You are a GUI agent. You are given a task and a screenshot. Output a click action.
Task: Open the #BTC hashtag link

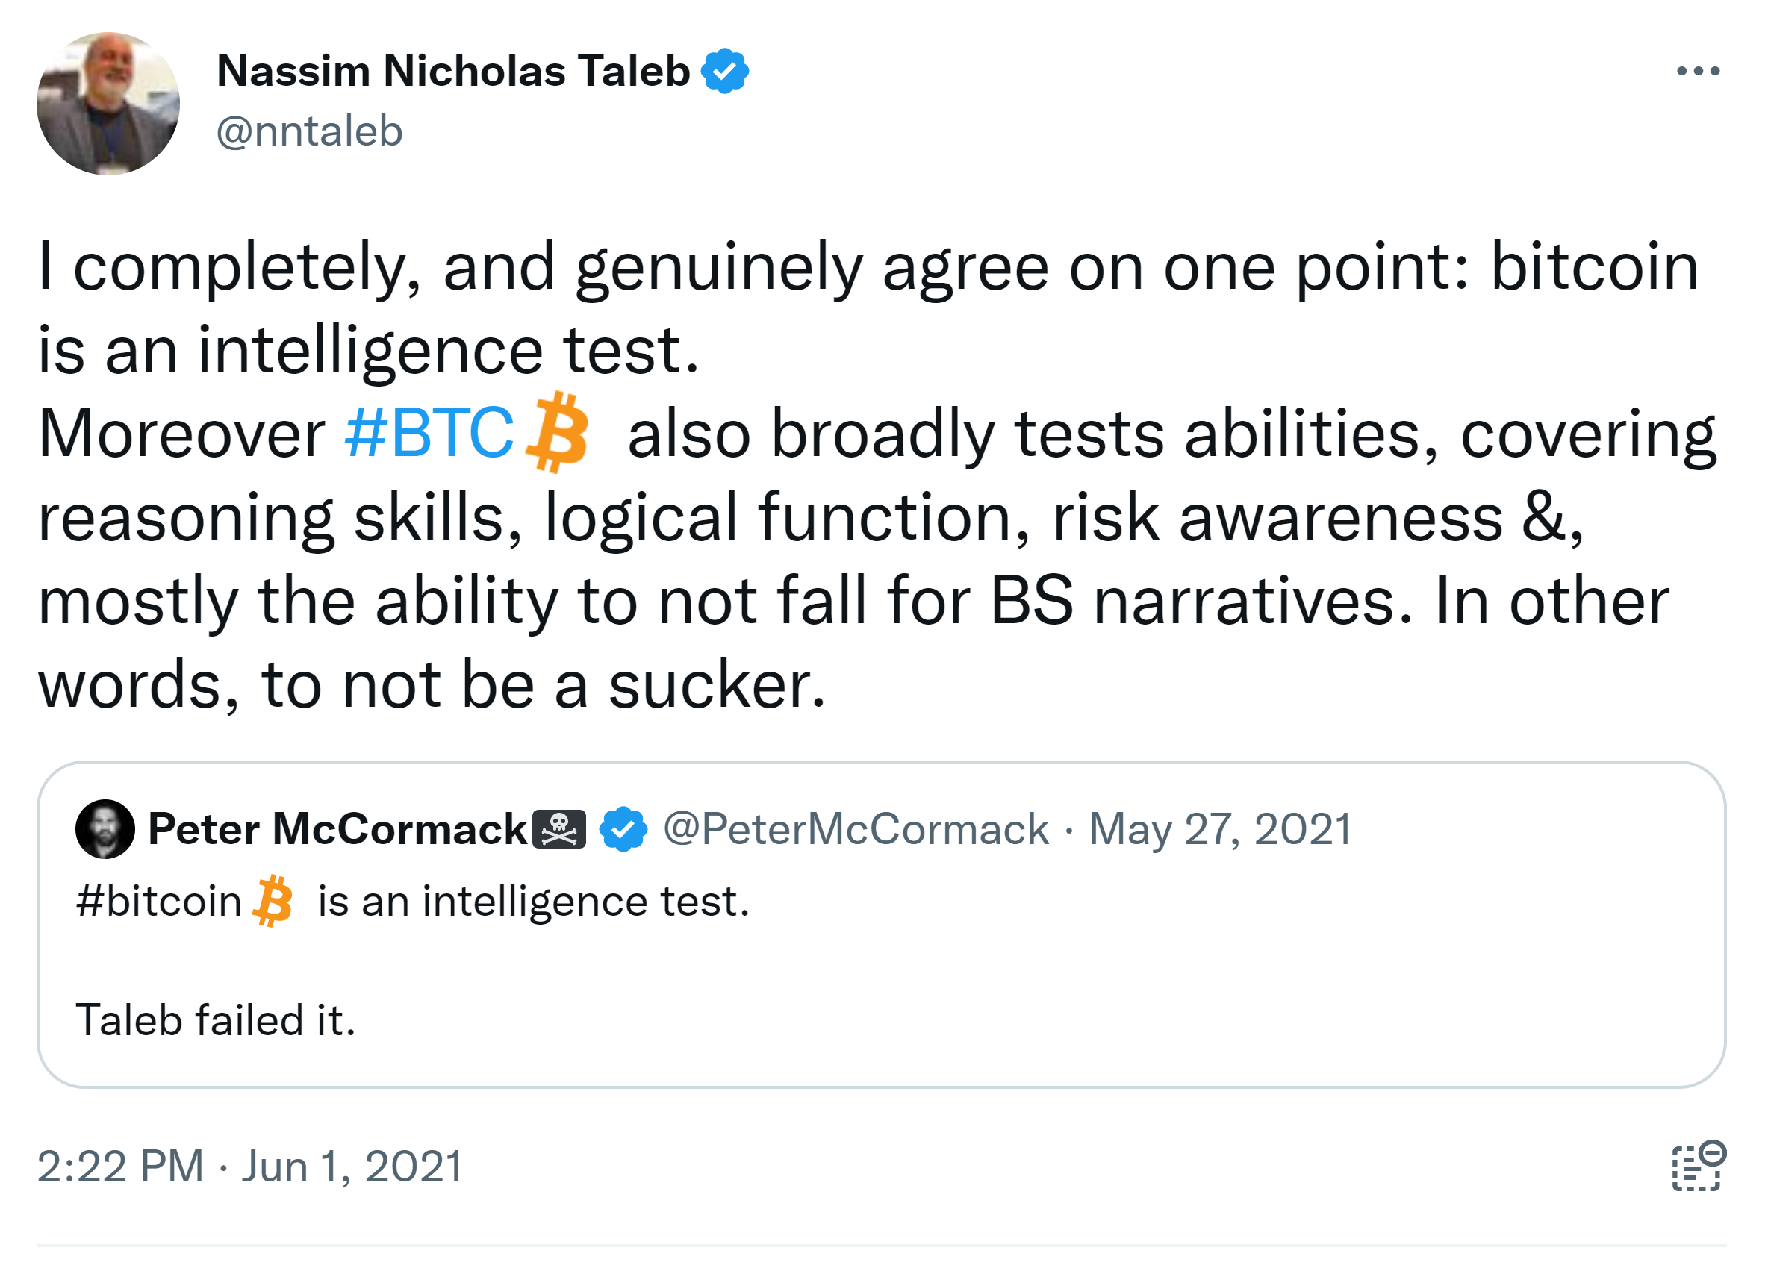pyautogui.click(x=429, y=434)
